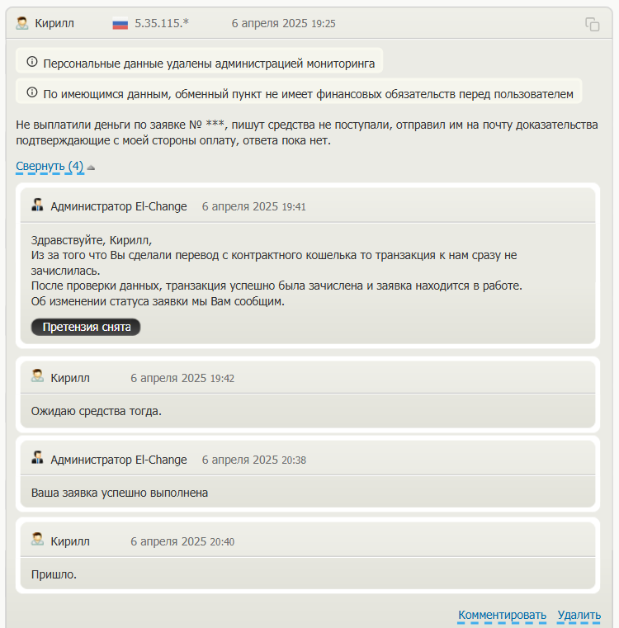619x628 pixels.
Task: Click info icon next to 'Персональные данные удалены'
Action: click(32, 62)
